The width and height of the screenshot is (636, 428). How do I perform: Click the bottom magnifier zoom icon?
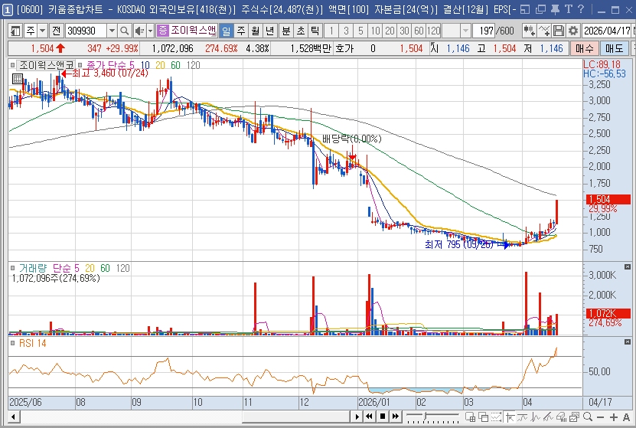pyautogui.click(x=587, y=417)
